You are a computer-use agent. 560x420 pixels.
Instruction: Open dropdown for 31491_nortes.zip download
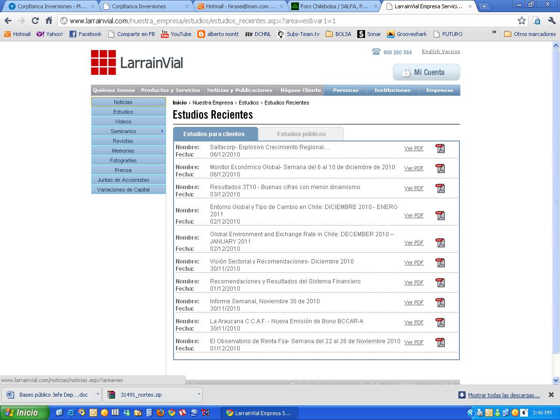(199, 395)
